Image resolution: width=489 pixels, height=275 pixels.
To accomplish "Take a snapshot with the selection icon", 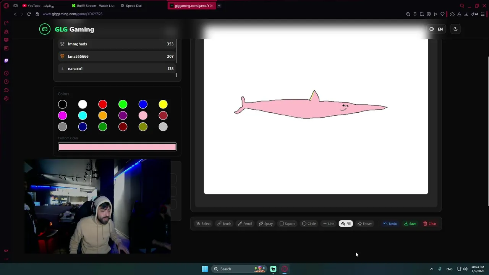I will (422, 14).
